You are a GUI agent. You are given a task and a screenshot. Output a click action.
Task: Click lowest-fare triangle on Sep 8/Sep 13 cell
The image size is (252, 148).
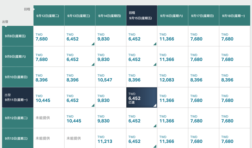(x=93, y=44)
